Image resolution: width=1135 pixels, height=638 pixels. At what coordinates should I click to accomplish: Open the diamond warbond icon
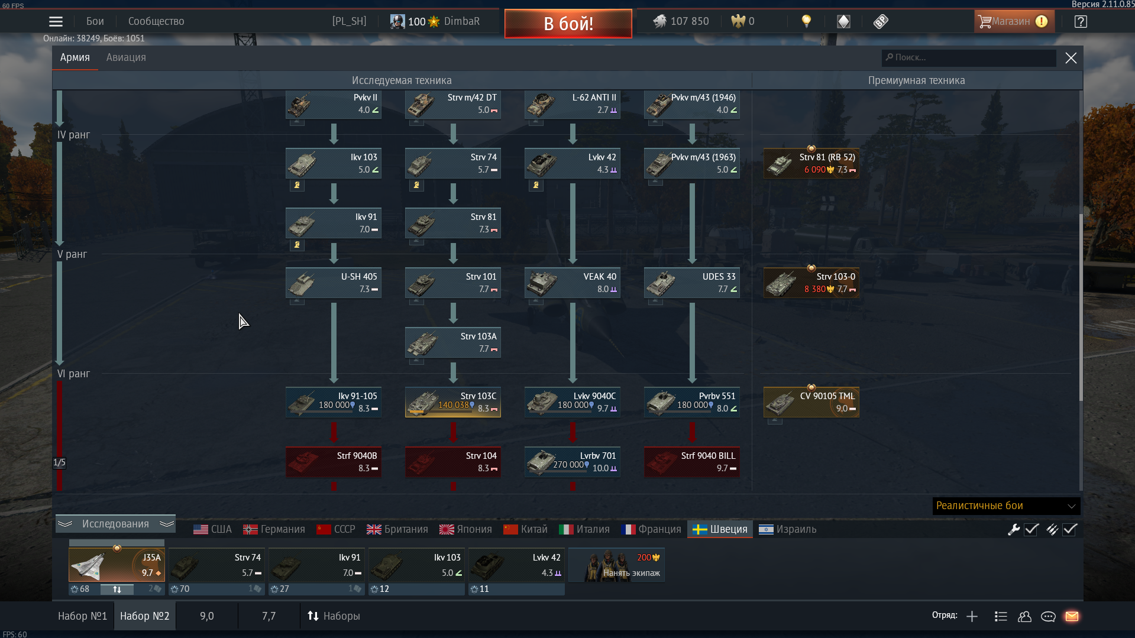(x=843, y=22)
